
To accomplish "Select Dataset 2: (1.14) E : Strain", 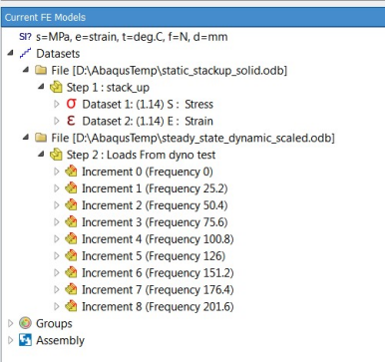I will click(148, 121).
